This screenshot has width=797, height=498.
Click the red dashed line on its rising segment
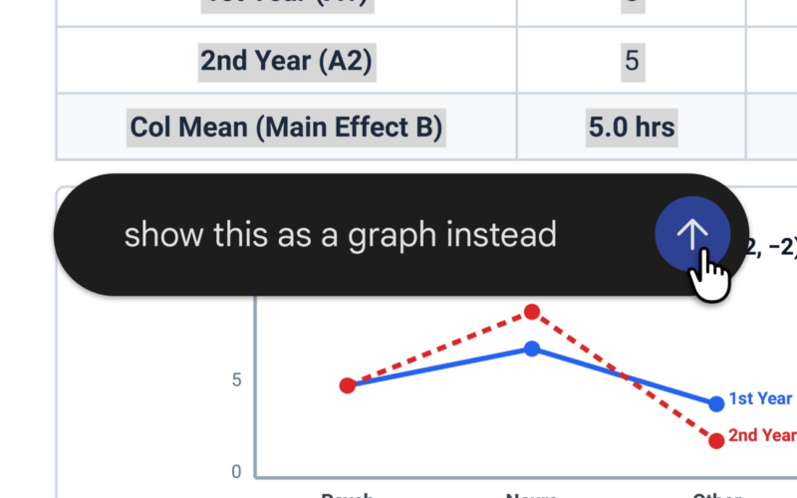tap(439, 349)
